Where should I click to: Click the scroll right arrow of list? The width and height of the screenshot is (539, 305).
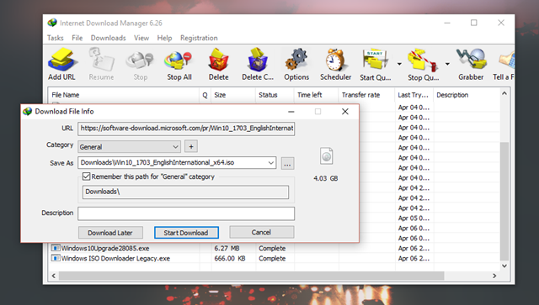pos(494,276)
